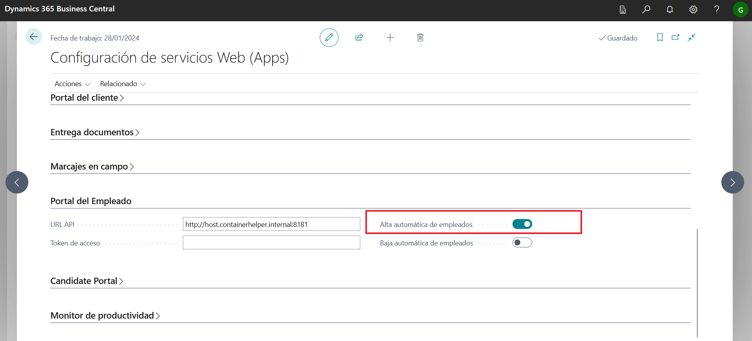Click the back arrow button
Screen dimensions: 752x341
click(33, 37)
